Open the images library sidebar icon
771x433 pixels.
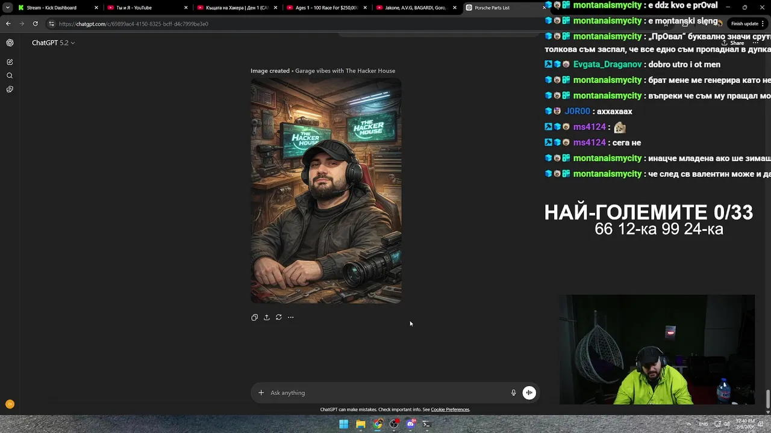click(10, 89)
